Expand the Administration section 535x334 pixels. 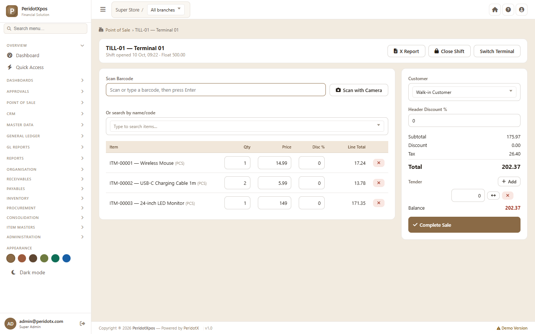pos(45,237)
